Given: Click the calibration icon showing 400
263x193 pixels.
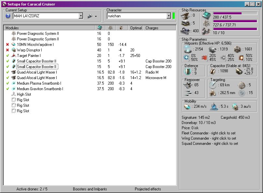Looking at the screenshot, I should tap(185, 31).
